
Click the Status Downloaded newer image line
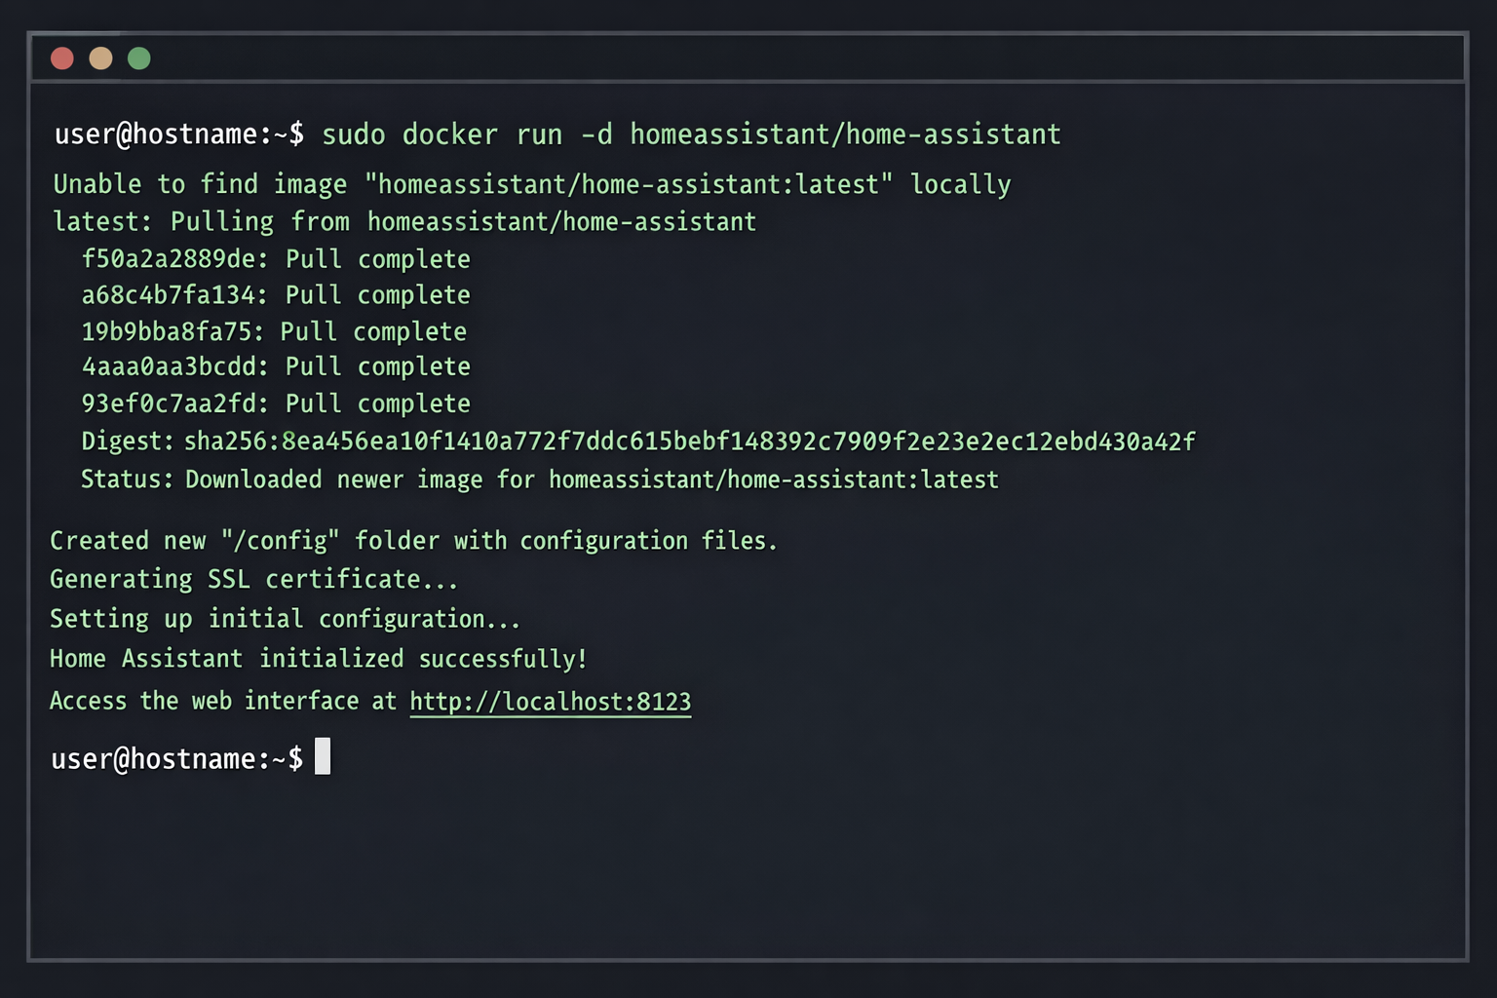click(x=539, y=479)
